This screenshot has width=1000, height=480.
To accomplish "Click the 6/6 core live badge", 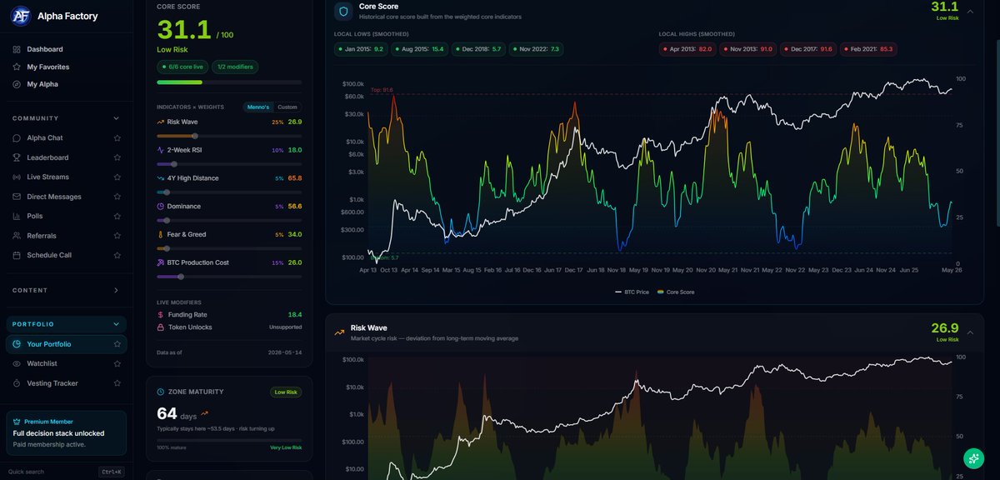I will point(183,67).
